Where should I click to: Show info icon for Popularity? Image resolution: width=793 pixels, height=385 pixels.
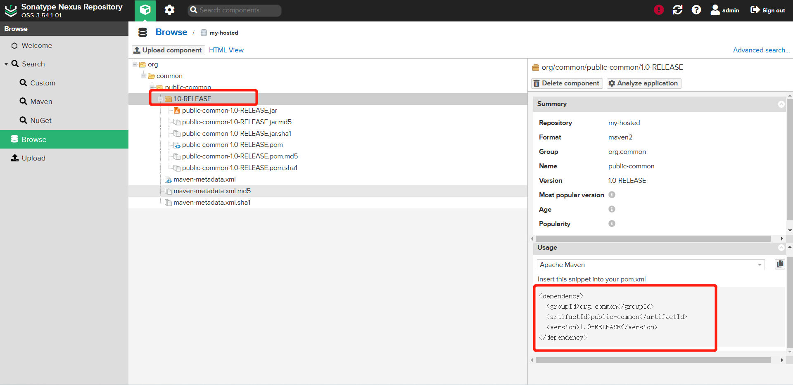pyautogui.click(x=612, y=224)
